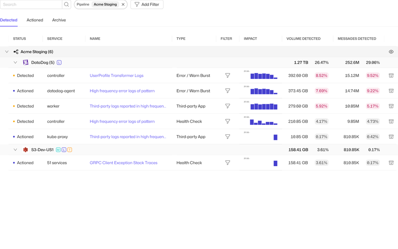Open the Archive tab
Image resolution: width=398 pixels, height=249 pixels.
[x=59, y=20]
